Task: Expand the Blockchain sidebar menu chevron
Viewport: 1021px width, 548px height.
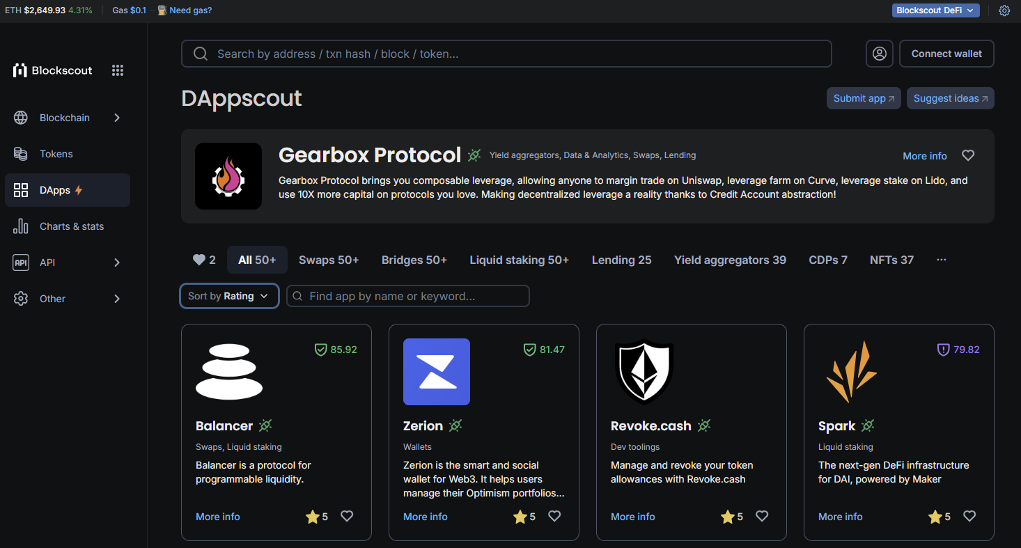Action: (117, 118)
